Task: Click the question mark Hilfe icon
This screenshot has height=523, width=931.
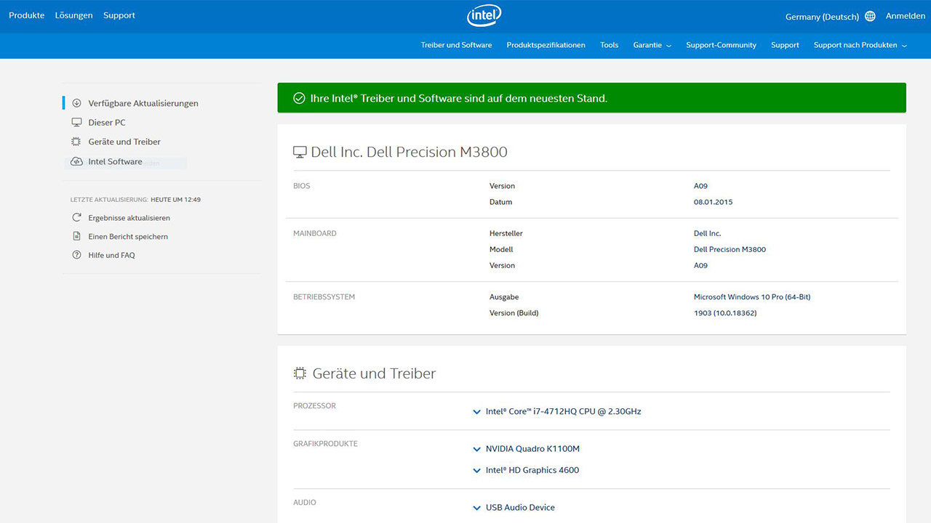Action: click(x=76, y=255)
